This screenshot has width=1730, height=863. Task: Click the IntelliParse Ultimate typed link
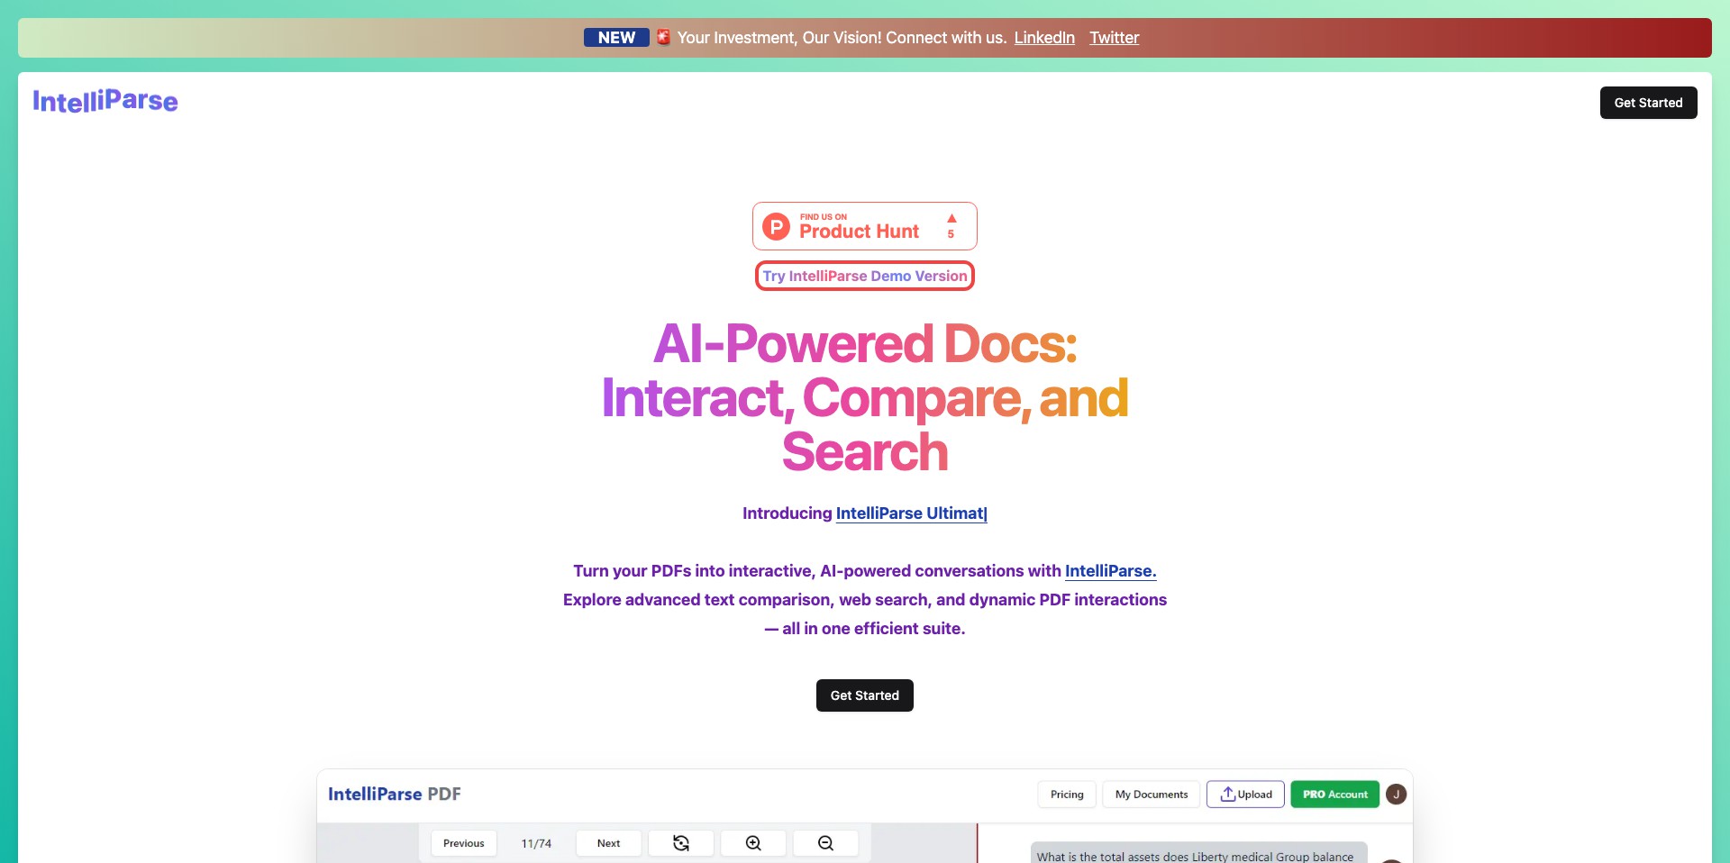coord(911,513)
